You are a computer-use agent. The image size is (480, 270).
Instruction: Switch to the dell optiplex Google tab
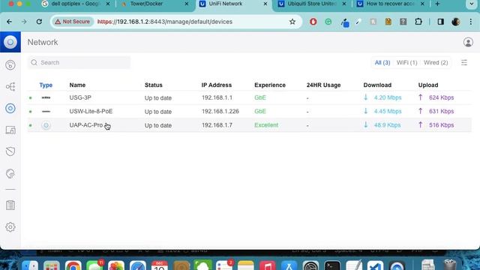tap(75, 4)
